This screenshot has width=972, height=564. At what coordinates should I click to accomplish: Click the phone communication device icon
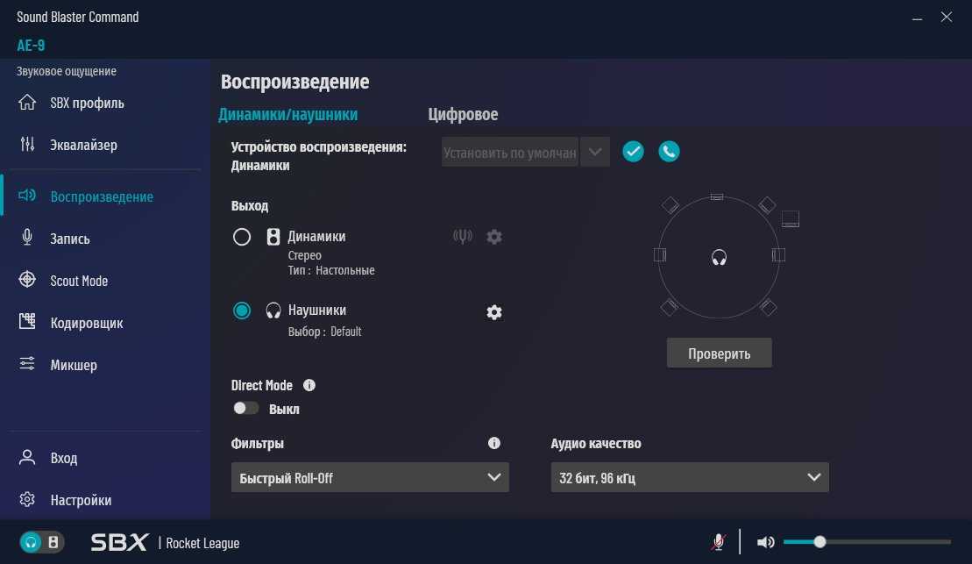click(669, 152)
